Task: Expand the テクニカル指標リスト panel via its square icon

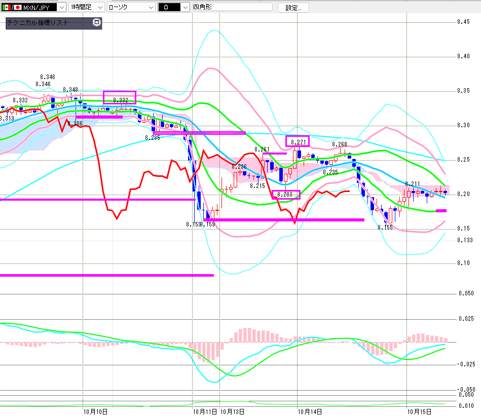Action: point(97,23)
